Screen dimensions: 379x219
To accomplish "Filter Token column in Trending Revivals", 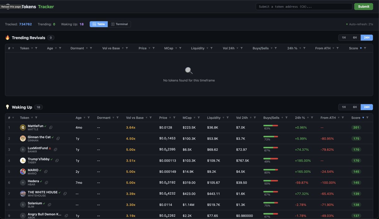I will (x=36, y=48).
